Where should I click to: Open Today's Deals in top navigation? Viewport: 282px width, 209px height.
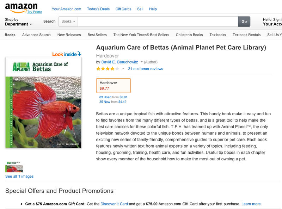point(98,9)
